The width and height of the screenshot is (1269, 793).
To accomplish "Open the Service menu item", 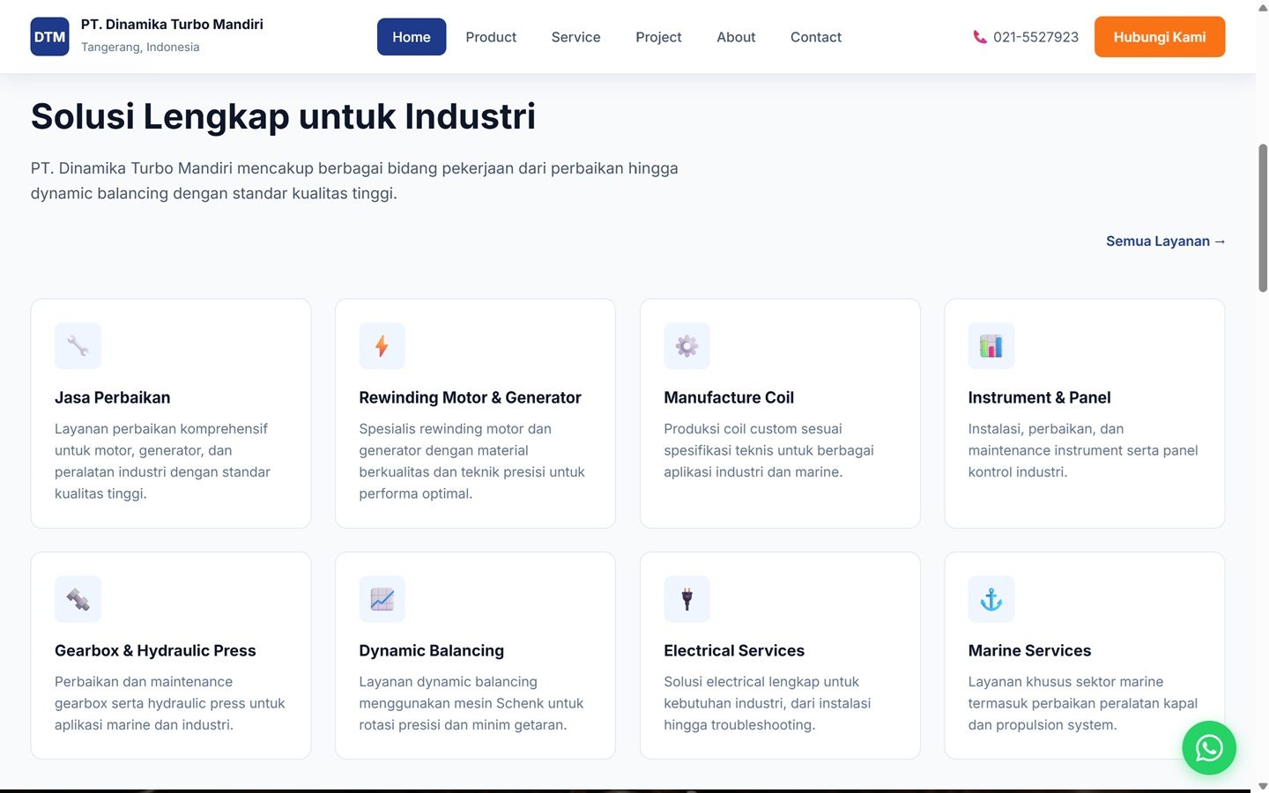I will [575, 37].
